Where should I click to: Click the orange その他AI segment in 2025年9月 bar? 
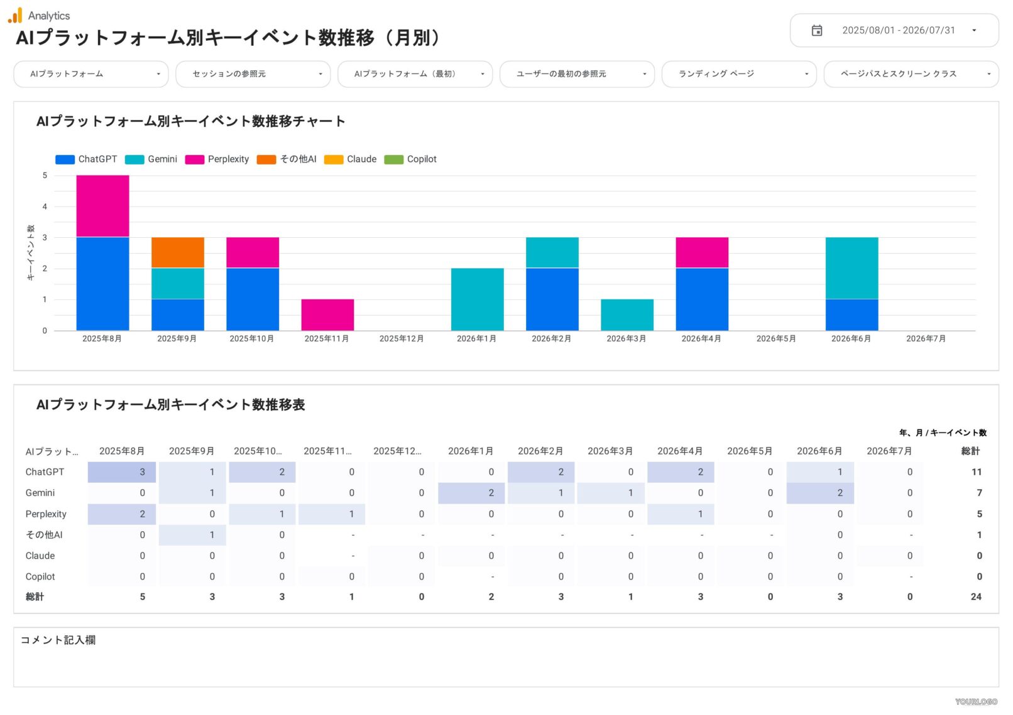coord(178,252)
